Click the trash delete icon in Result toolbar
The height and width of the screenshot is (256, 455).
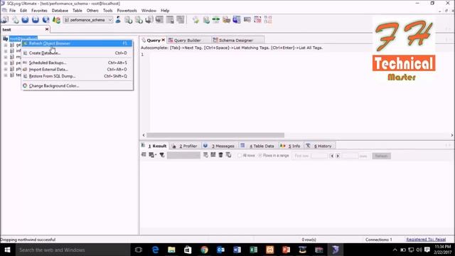(x=221, y=155)
